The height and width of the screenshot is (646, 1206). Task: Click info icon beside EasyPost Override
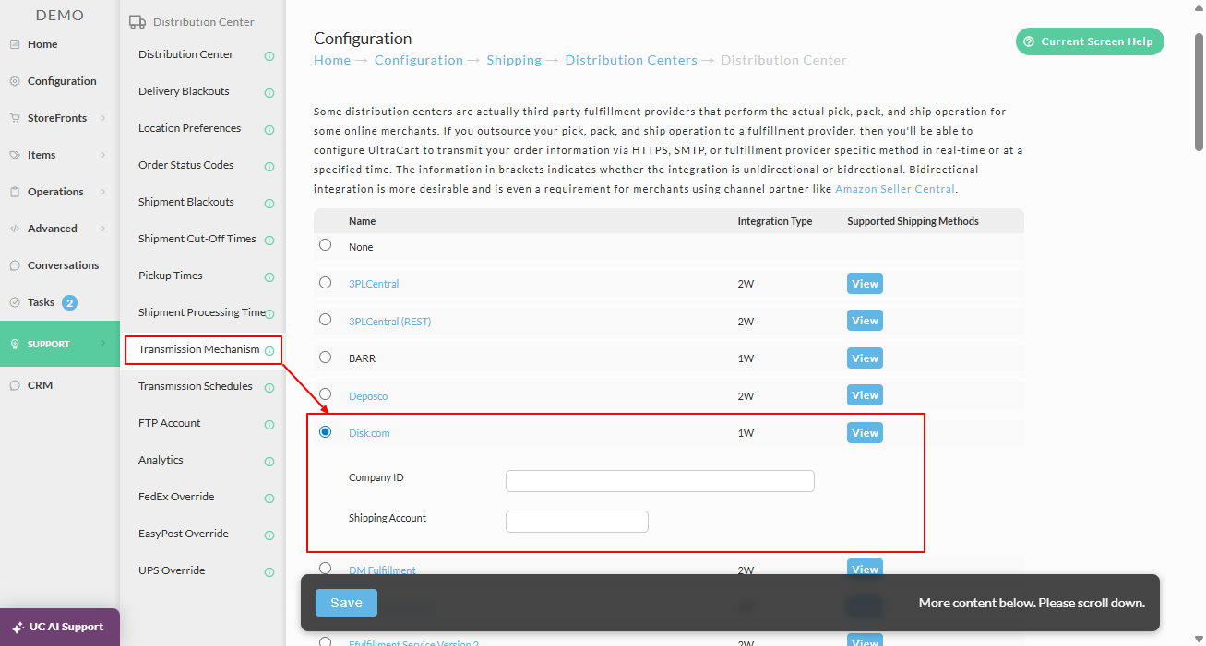coord(269,535)
